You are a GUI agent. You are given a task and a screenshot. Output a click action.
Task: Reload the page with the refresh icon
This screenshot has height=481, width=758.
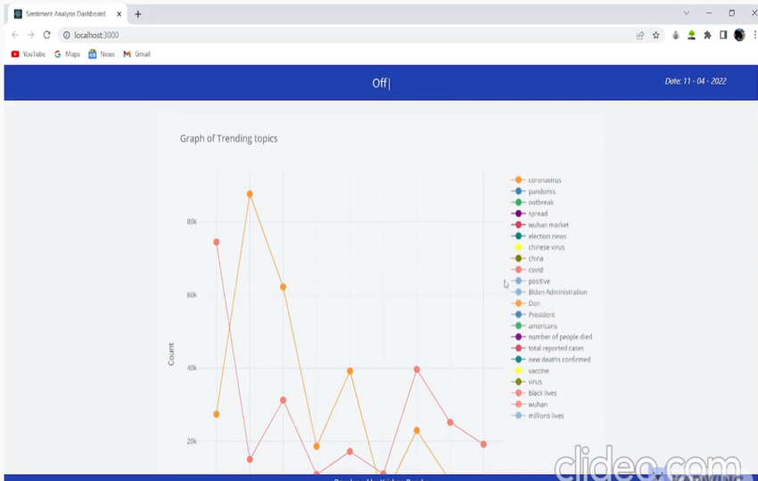pyautogui.click(x=46, y=35)
